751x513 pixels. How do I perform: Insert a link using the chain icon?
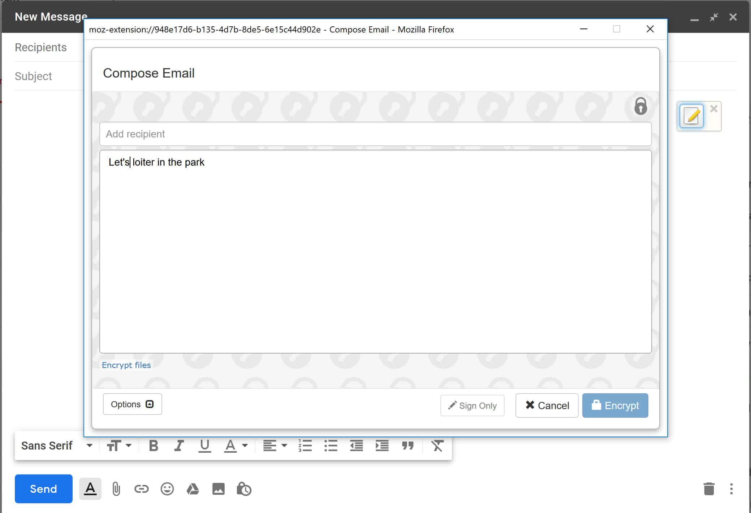click(141, 489)
